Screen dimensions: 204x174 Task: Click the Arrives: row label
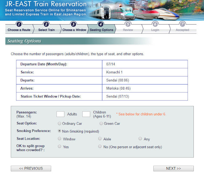[27, 88]
